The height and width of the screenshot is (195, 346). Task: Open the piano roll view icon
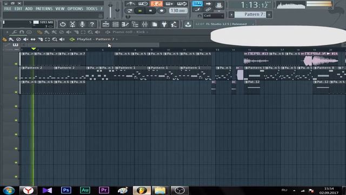click(125, 24)
